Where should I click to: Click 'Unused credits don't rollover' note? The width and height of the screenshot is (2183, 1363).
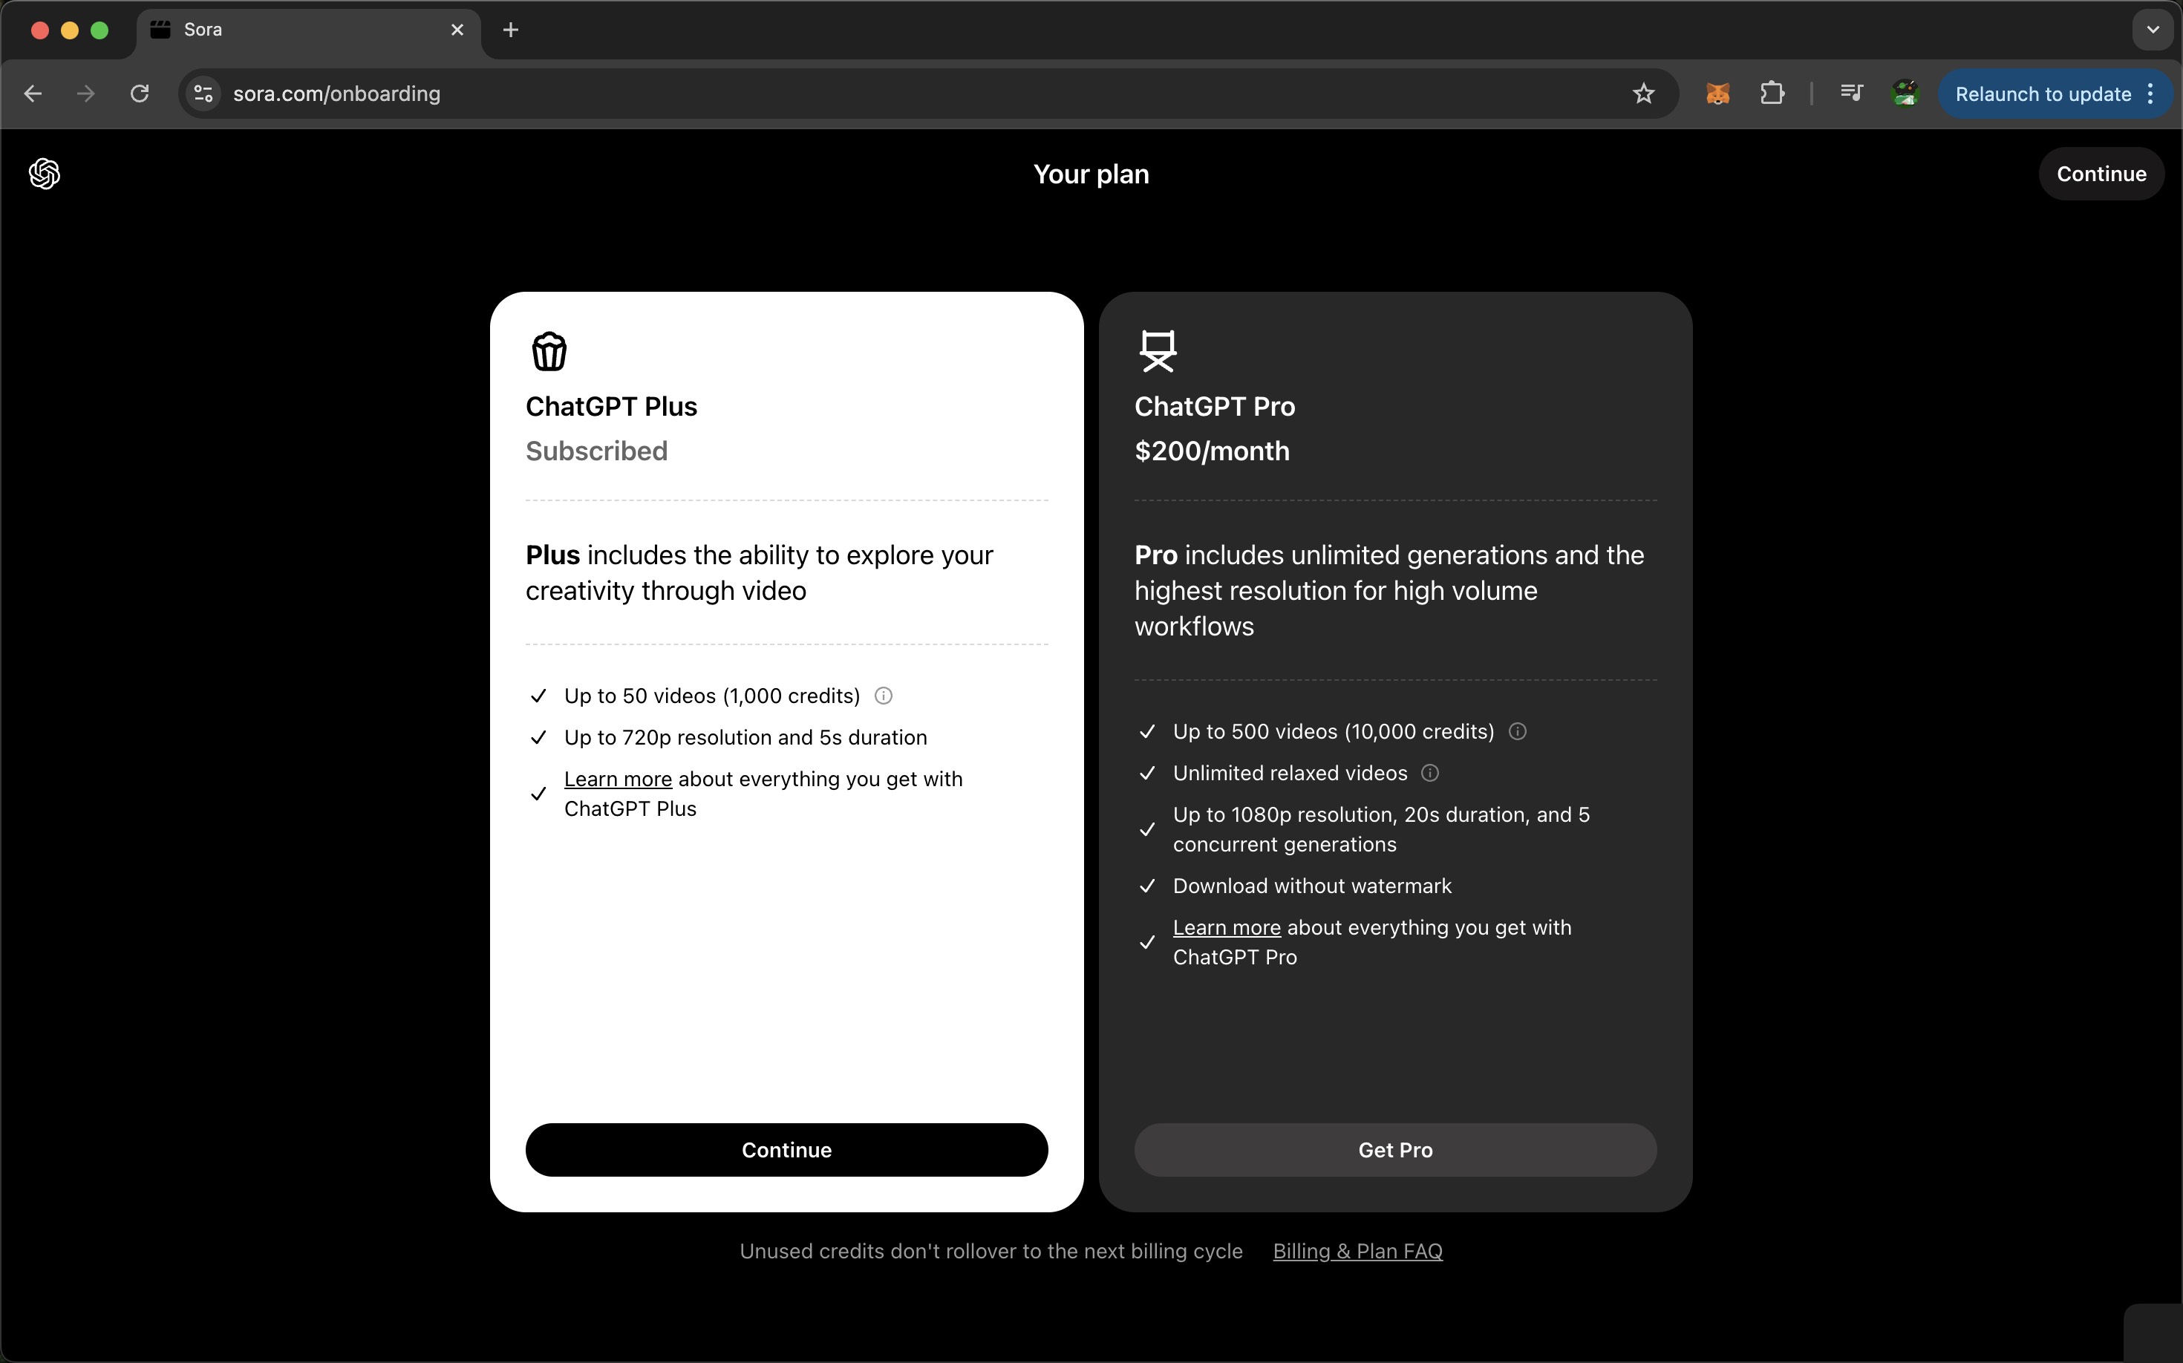pos(991,1251)
